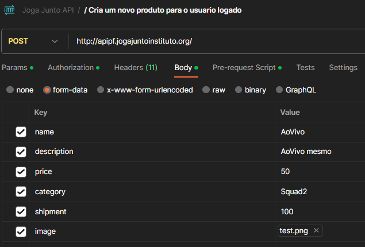Open the Joga Junto API breadcrumb

click(48, 10)
